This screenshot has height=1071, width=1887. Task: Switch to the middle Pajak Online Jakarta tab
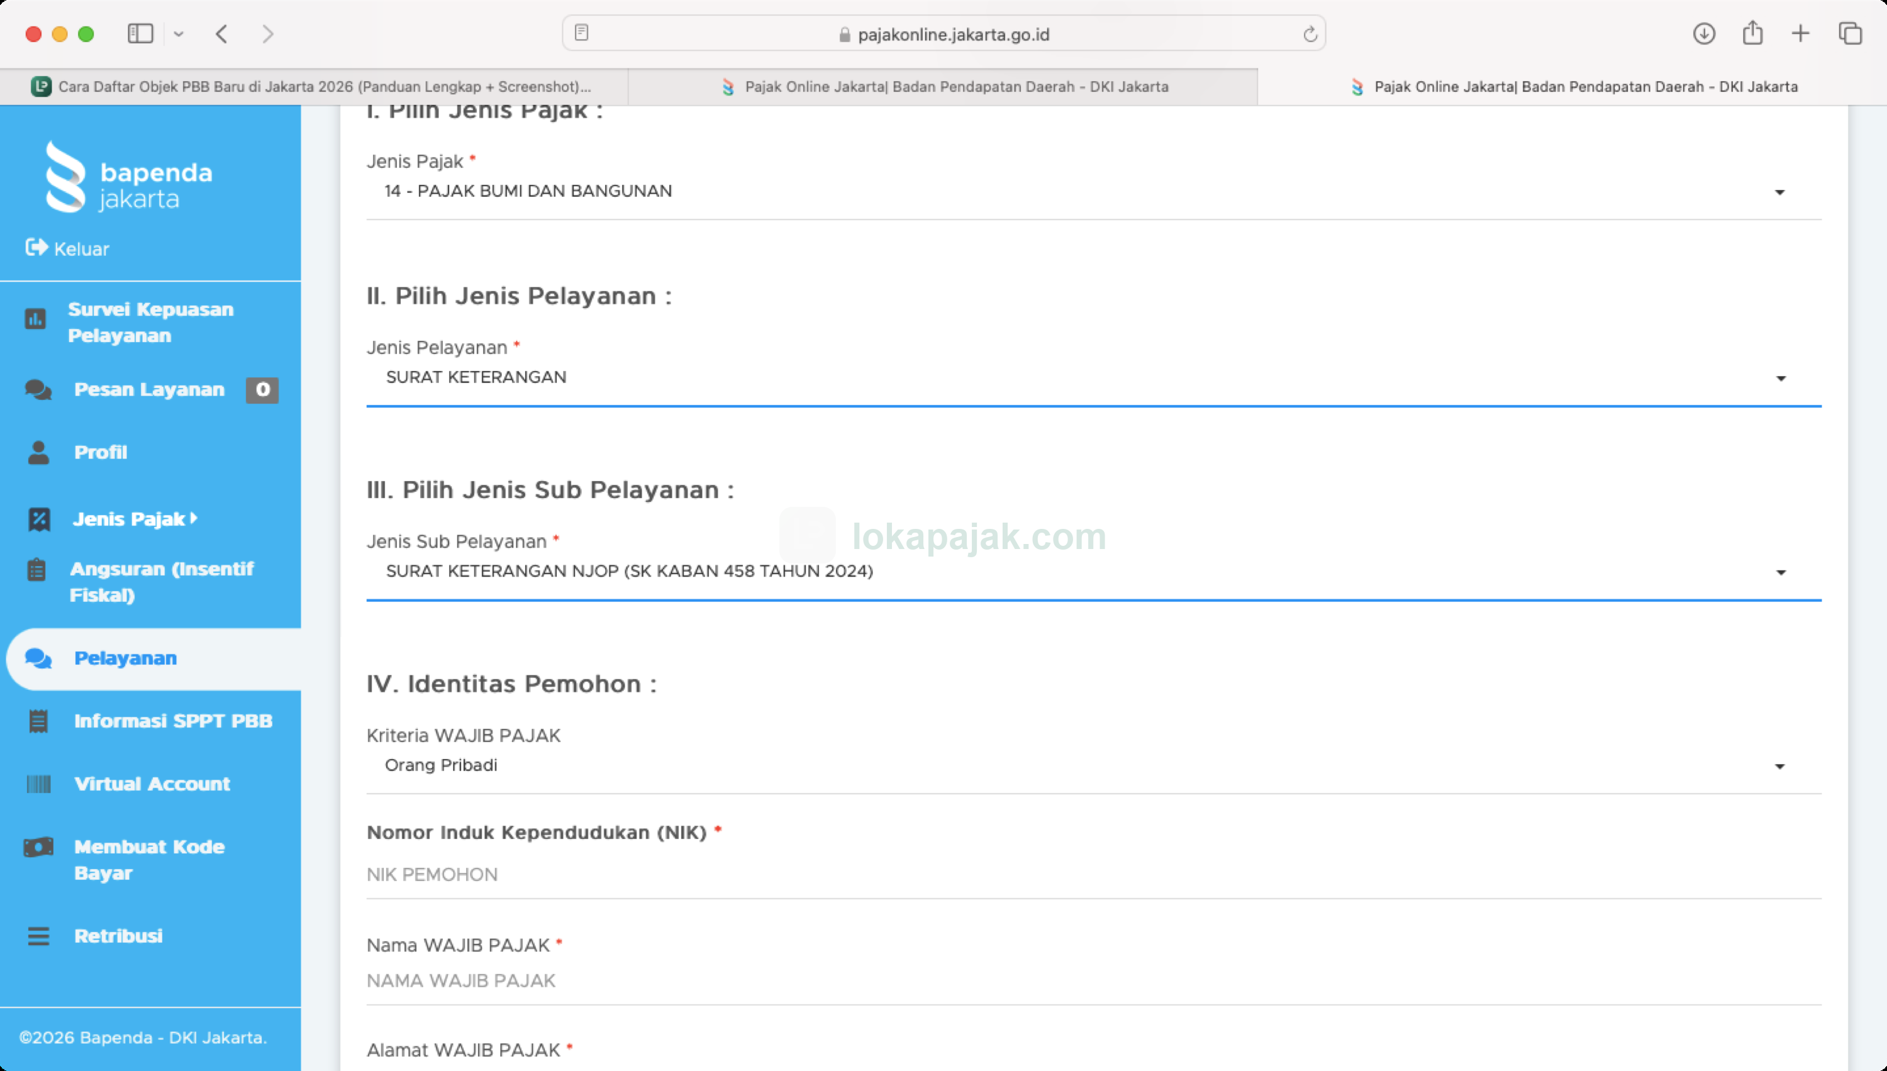pyautogui.click(x=943, y=87)
